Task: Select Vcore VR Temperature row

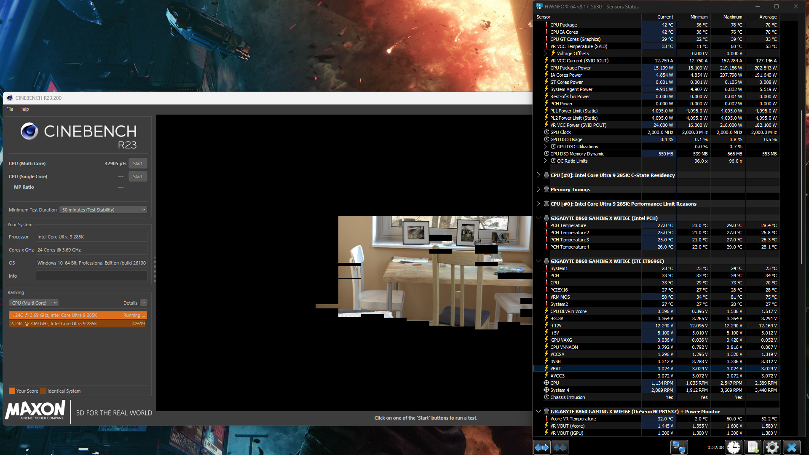Action: [656, 419]
